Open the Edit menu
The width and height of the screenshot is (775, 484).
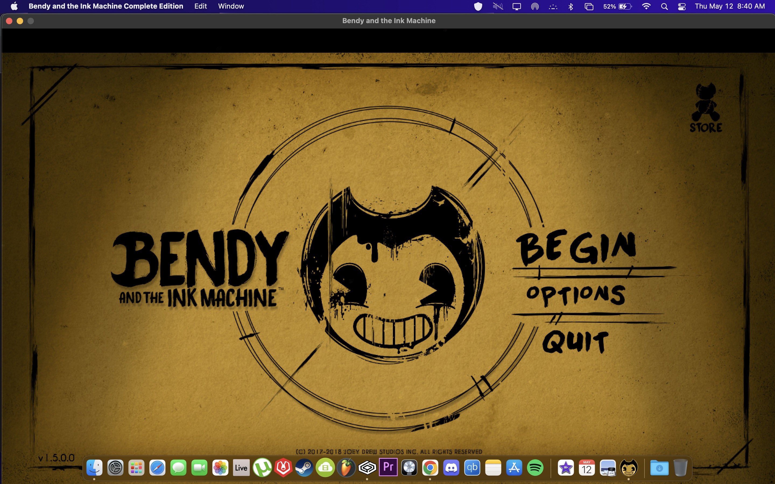point(200,6)
